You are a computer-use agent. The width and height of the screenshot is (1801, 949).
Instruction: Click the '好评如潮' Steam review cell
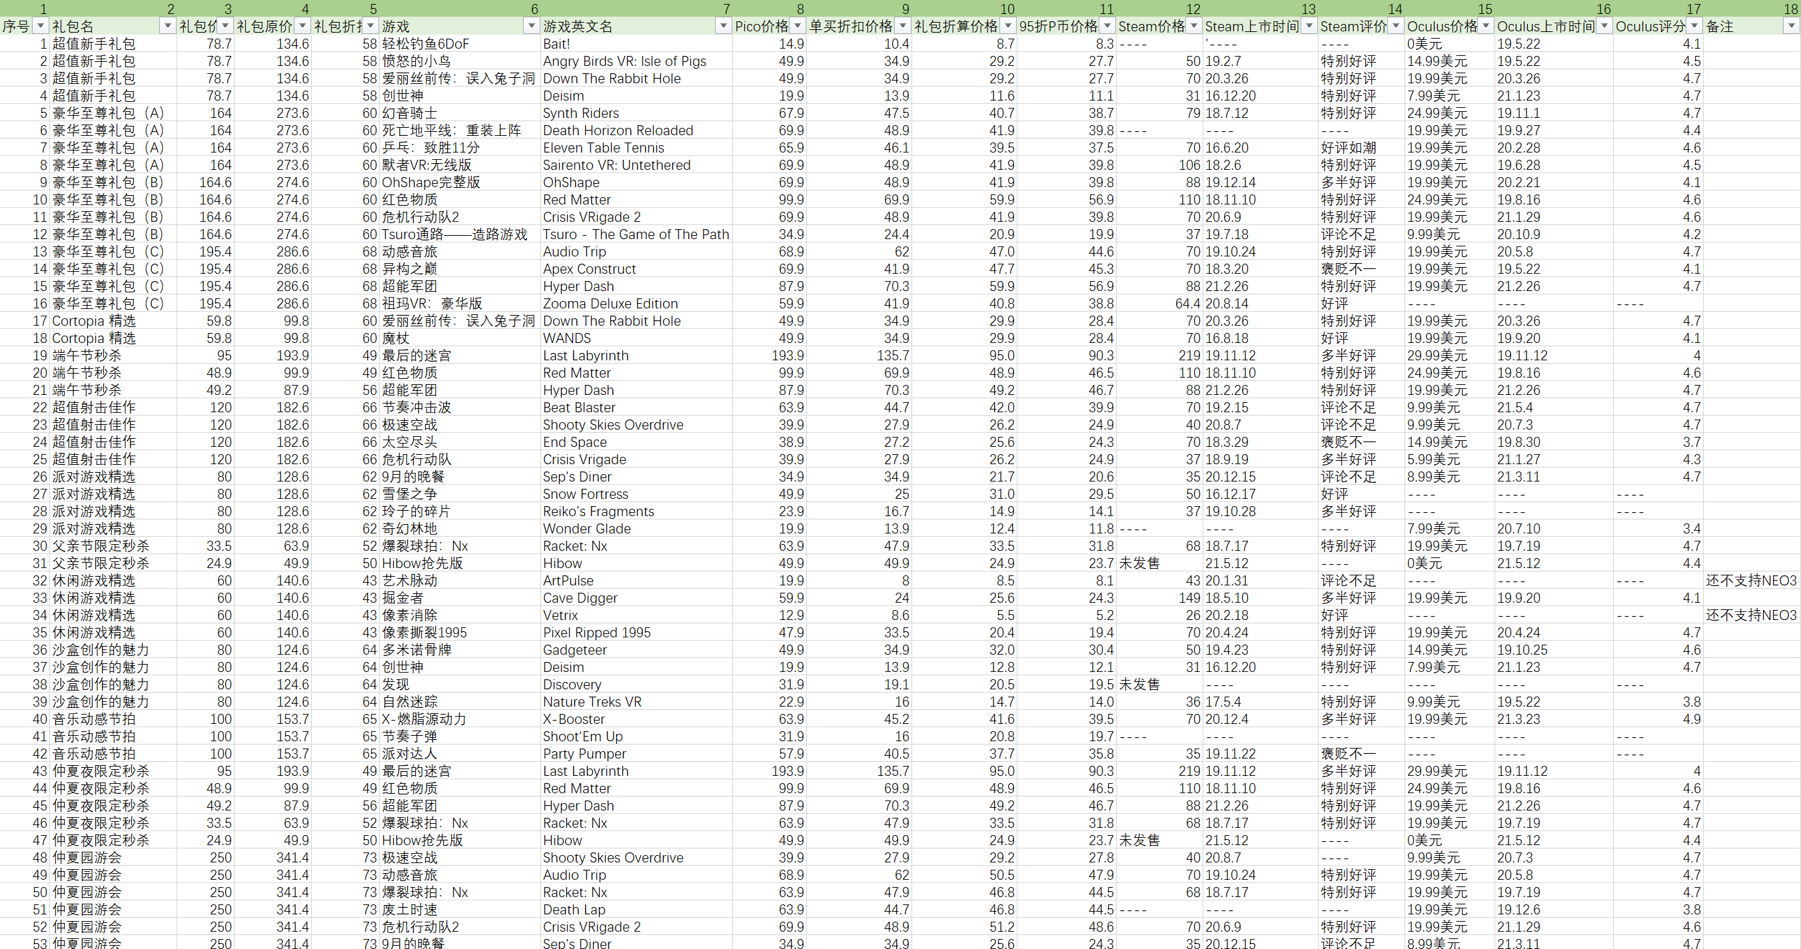click(1361, 147)
